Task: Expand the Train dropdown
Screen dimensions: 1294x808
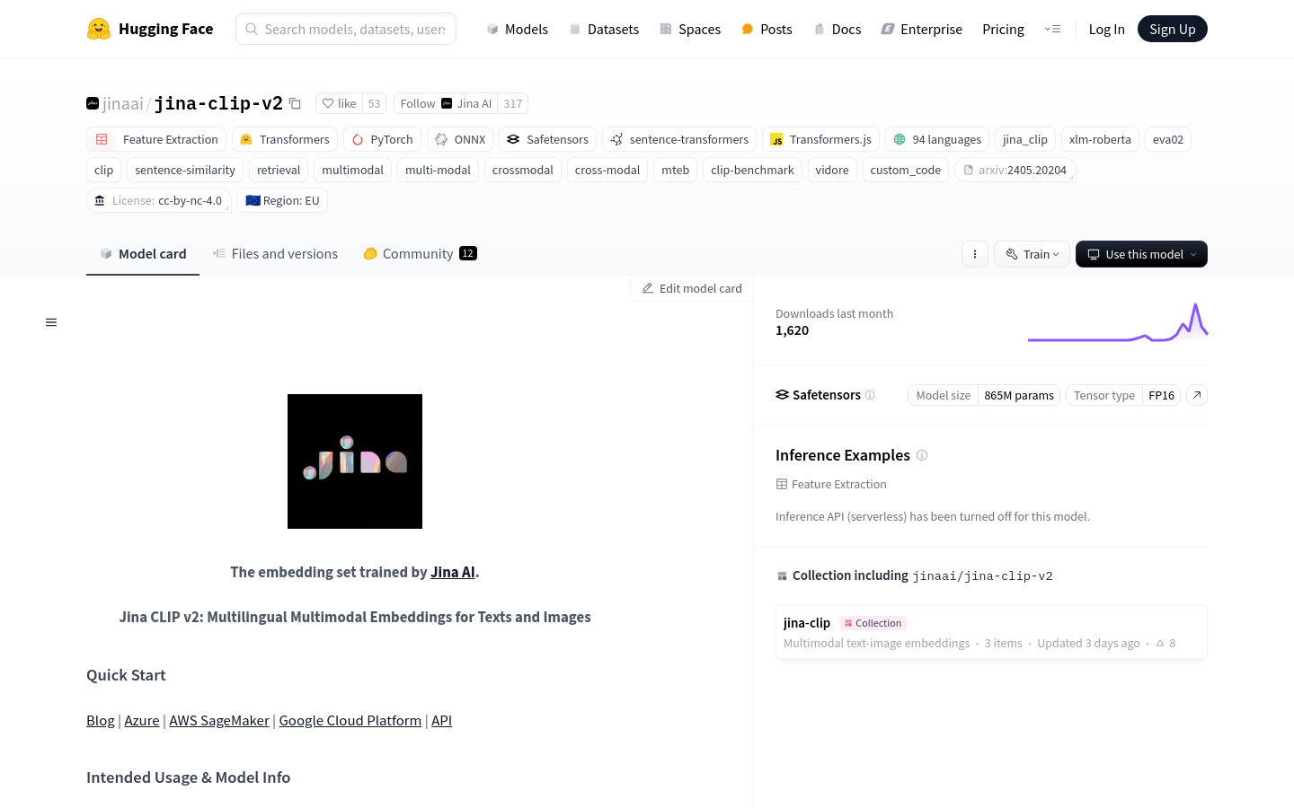Action: pyautogui.click(x=1032, y=254)
